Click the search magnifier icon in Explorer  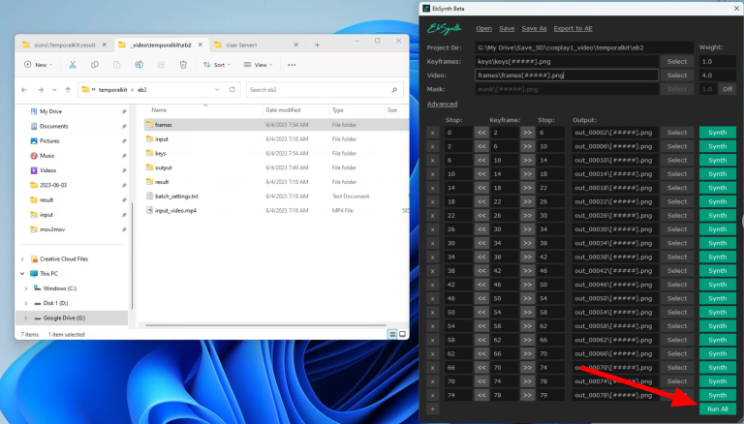coord(394,90)
